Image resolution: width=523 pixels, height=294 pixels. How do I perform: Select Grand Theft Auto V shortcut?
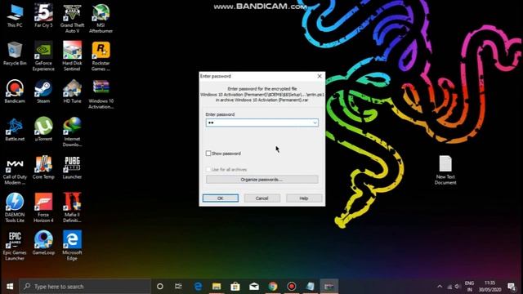click(x=72, y=19)
